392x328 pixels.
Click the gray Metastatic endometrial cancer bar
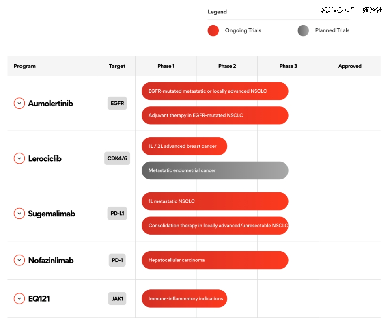(215, 170)
